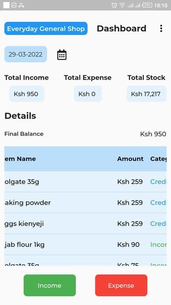Viewport: 171px width, 305px height.
Task: Tap the battery indicator in status bar
Action: (147, 5)
